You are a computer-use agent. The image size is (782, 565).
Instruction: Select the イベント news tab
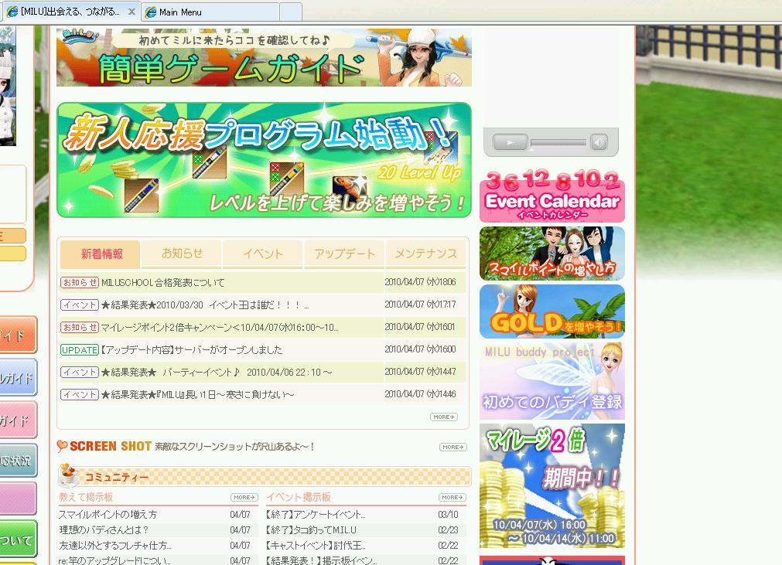[263, 254]
